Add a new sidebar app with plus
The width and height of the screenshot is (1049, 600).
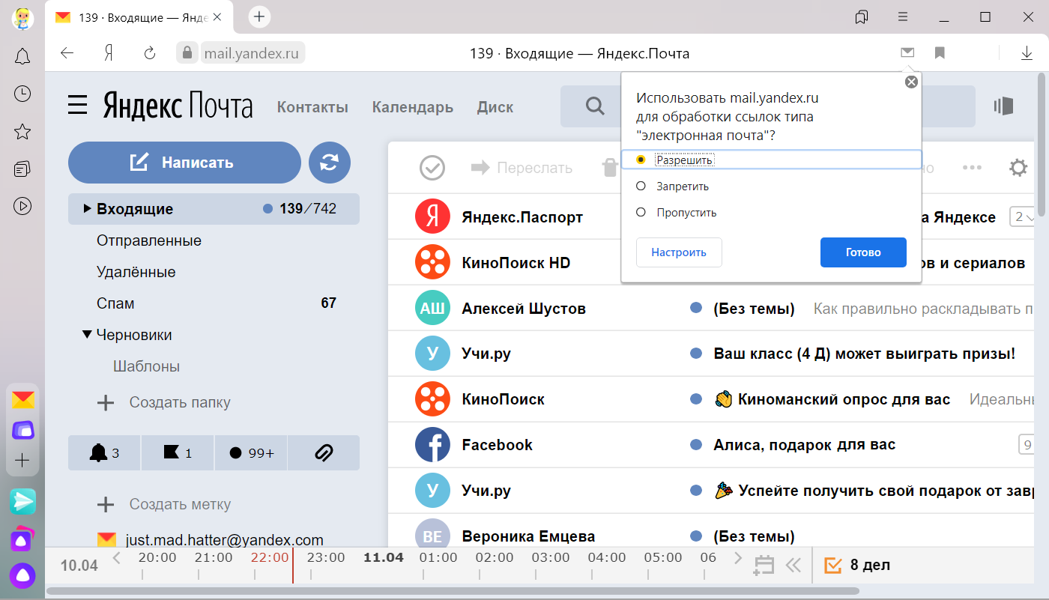(x=22, y=461)
